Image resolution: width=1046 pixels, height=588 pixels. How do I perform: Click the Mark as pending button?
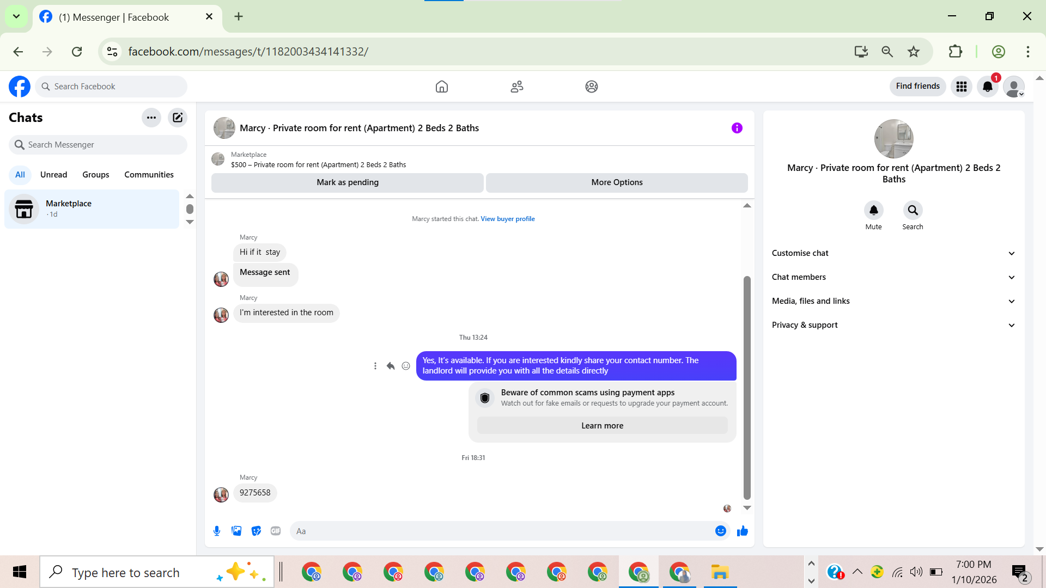click(x=348, y=182)
